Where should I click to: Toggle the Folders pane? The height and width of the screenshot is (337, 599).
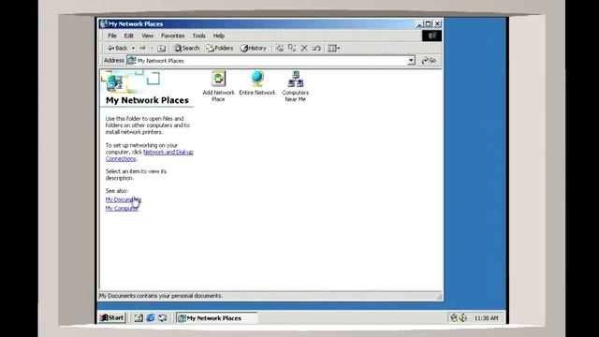pyautogui.click(x=220, y=48)
